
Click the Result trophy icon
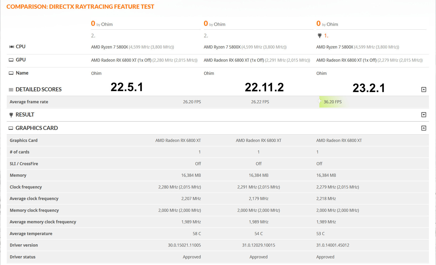tap(11, 115)
